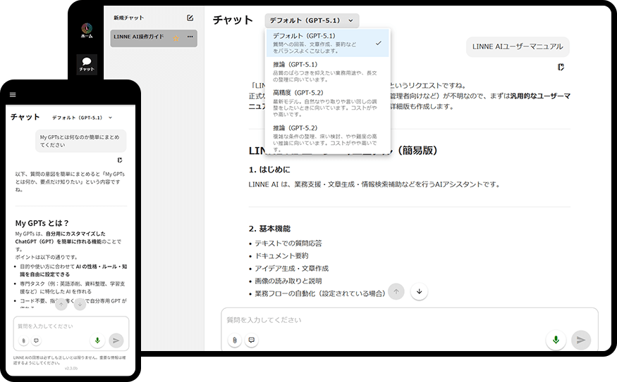Open チャット from the left sidebar
The width and height of the screenshot is (617, 382).
87,65
